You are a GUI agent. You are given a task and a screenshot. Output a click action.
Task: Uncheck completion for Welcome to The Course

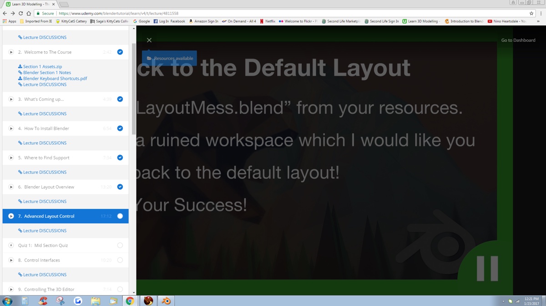(120, 52)
